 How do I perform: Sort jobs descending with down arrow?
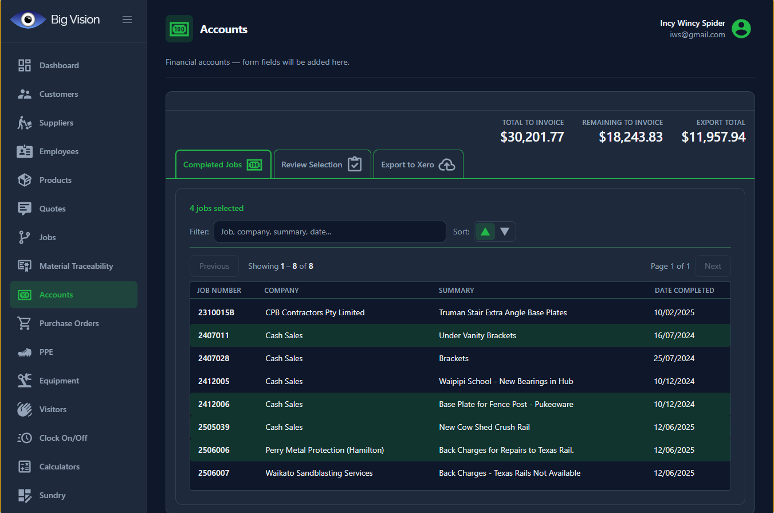(505, 232)
